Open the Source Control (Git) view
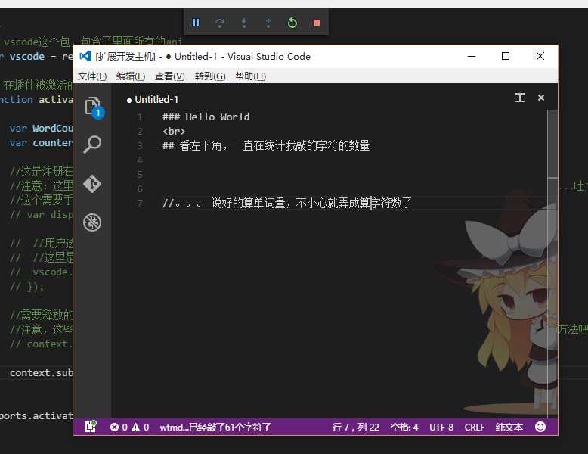Viewport: 588px width, 454px height. click(x=92, y=184)
